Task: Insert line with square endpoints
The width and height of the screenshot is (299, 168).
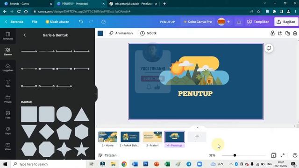Action: [47, 69]
